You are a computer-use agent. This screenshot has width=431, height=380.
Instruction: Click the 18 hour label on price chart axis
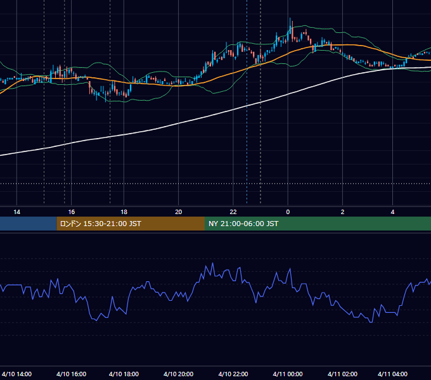point(124,212)
